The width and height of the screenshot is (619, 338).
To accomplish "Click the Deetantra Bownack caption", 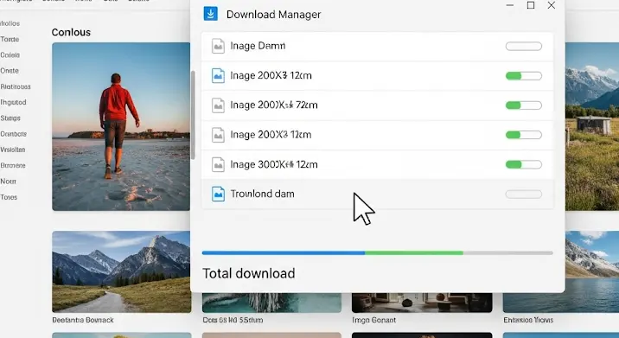I will [83, 320].
